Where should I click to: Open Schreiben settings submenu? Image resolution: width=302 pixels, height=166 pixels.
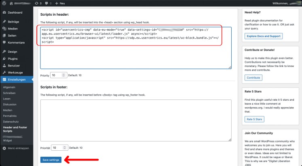coord(9,93)
